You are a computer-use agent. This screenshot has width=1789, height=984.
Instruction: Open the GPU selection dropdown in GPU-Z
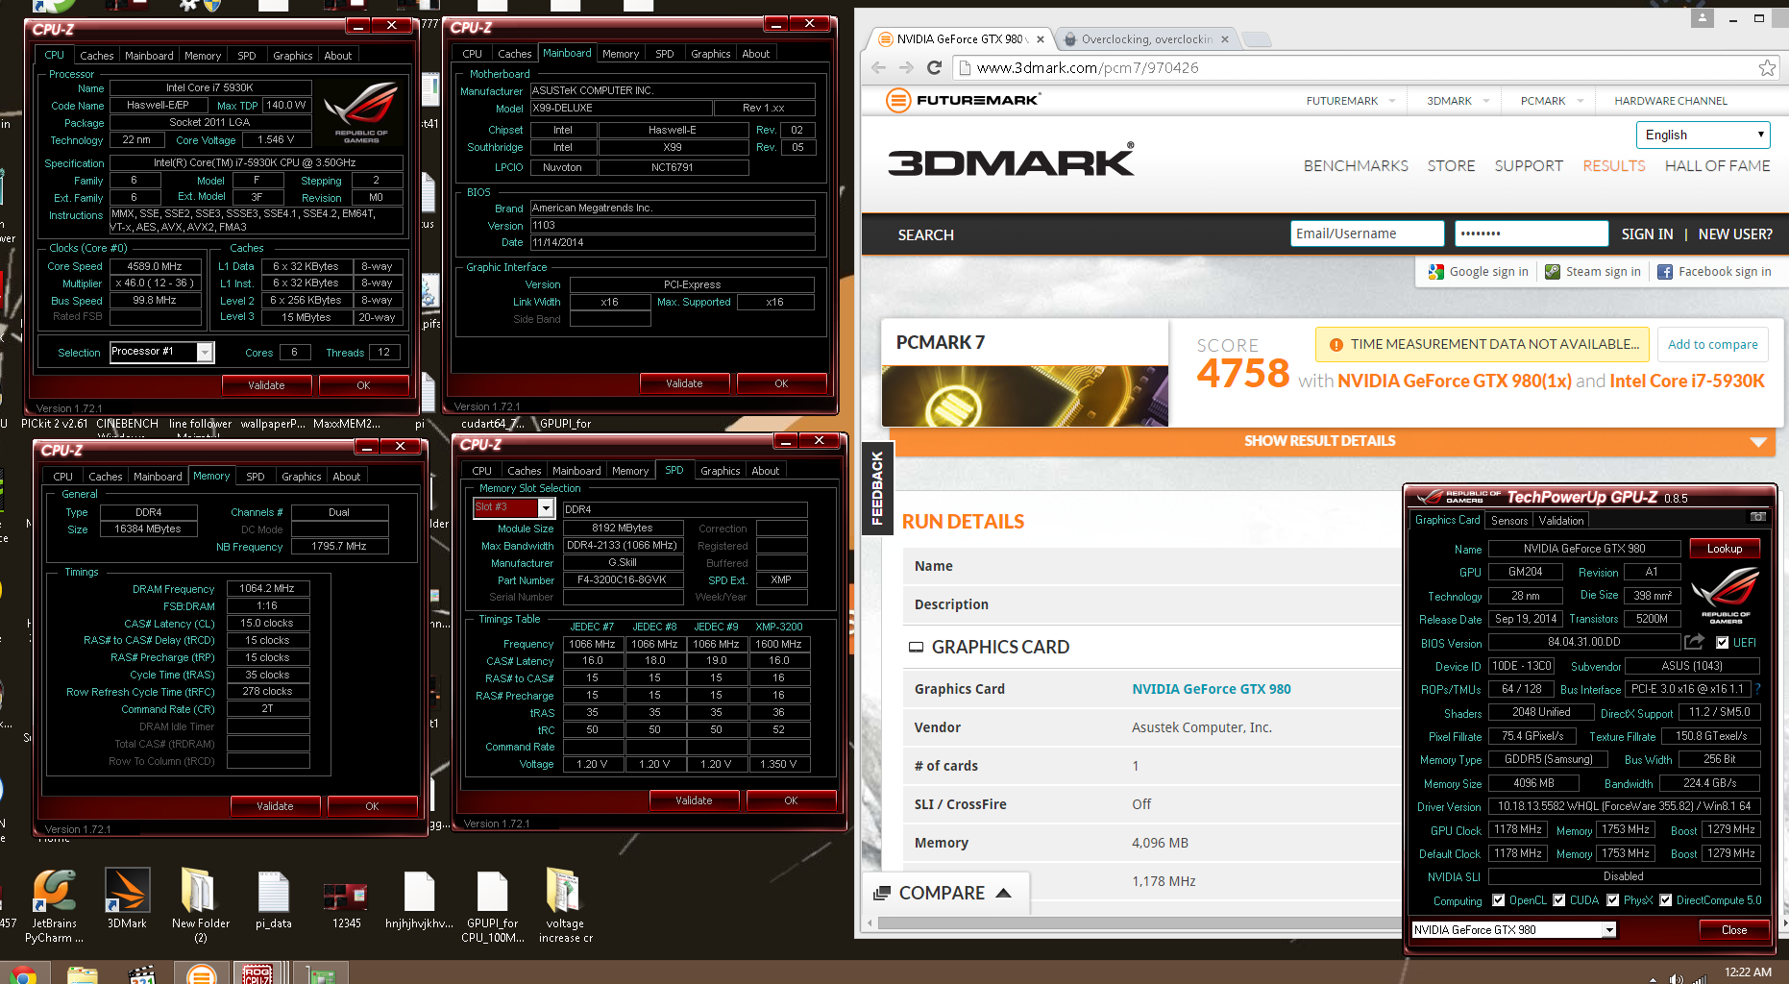click(1513, 929)
